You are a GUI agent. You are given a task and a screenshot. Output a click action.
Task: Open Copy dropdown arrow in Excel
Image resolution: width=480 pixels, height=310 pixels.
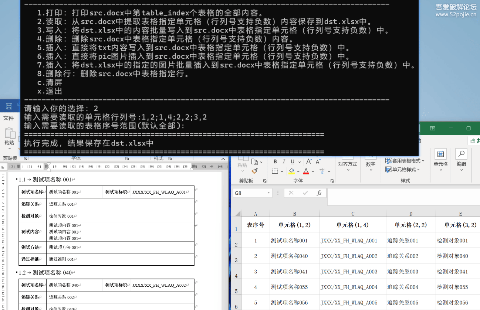pyautogui.click(x=260, y=162)
